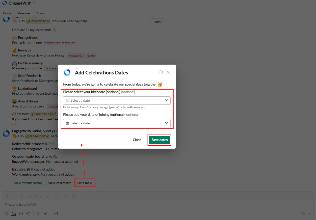Insert a code block
This screenshot has width=316, height=220.
[73, 196]
